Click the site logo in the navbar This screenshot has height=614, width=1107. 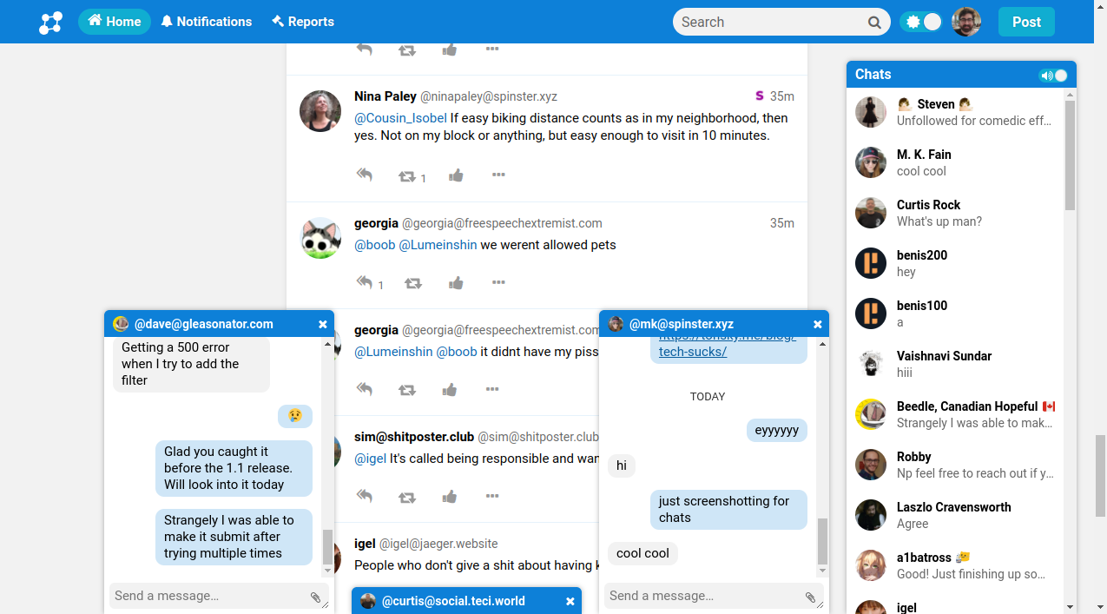tap(50, 23)
